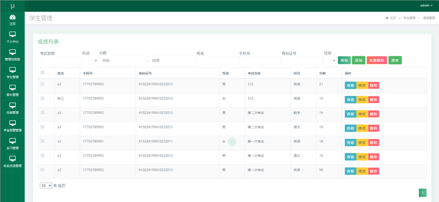The width and height of the screenshot is (439, 202).
Task: Go to 管理员信息 in the sidebar
Action: pos(12,55)
